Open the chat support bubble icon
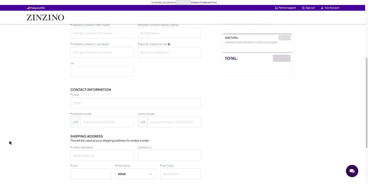368x184 pixels. coord(352,171)
